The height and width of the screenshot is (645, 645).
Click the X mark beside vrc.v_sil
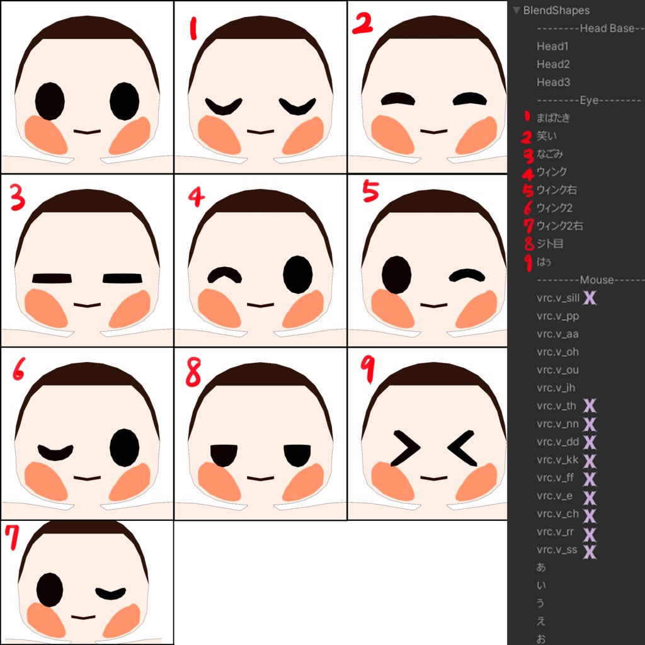point(590,297)
